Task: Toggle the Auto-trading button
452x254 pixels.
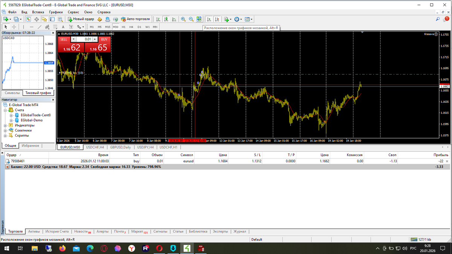Action: pos(135,19)
